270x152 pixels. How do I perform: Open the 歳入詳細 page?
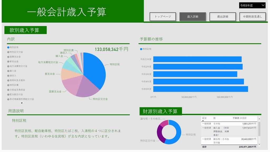[x=193, y=17]
